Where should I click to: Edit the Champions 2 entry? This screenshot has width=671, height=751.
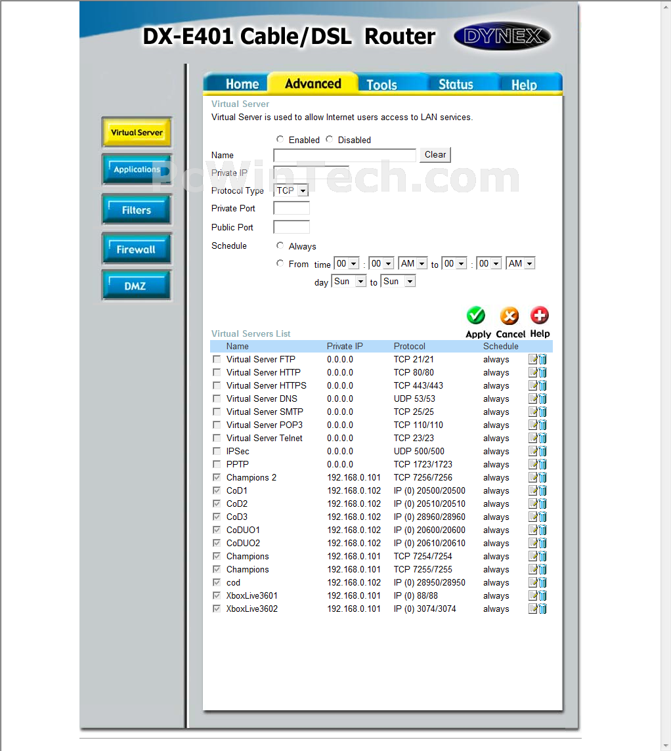532,477
